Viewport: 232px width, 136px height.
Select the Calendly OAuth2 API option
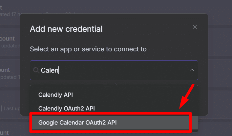pyautogui.click(x=114, y=109)
